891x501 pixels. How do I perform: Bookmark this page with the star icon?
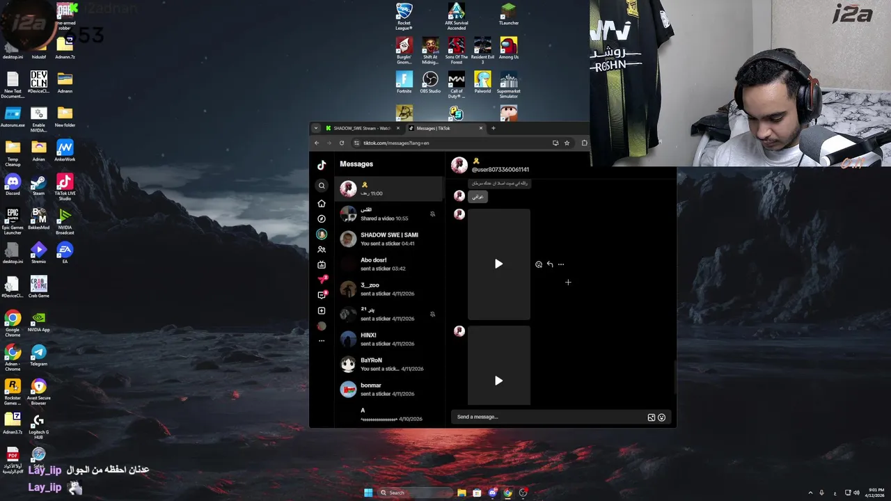567,143
